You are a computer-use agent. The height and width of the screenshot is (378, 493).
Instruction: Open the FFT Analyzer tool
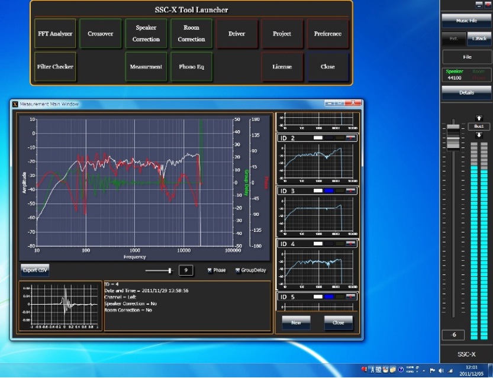tap(55, 34)
